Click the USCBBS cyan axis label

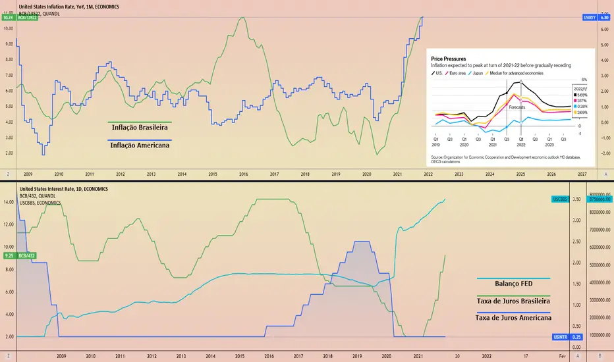pyautogui.click(x=560, y=199)
